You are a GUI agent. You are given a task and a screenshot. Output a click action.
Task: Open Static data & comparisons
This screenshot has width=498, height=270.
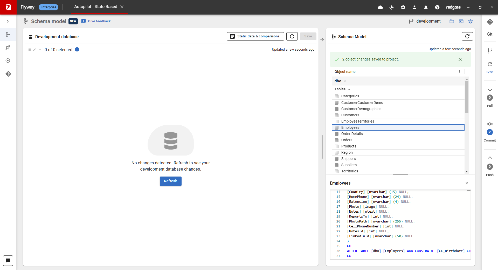click(x=255, y=36)
